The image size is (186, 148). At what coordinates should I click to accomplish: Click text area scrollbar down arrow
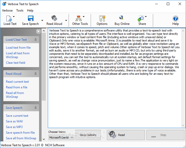coord(183,125)
